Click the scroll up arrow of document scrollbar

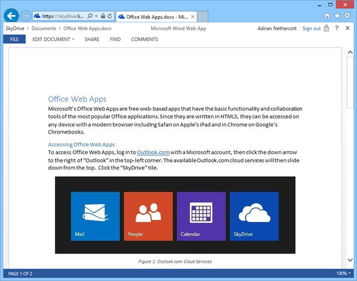point(350,52)
